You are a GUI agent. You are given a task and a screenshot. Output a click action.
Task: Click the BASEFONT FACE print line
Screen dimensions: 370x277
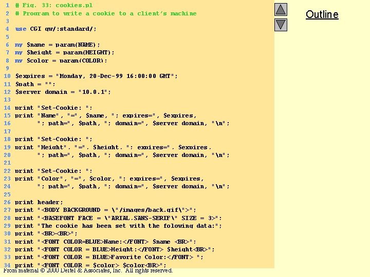118,218
